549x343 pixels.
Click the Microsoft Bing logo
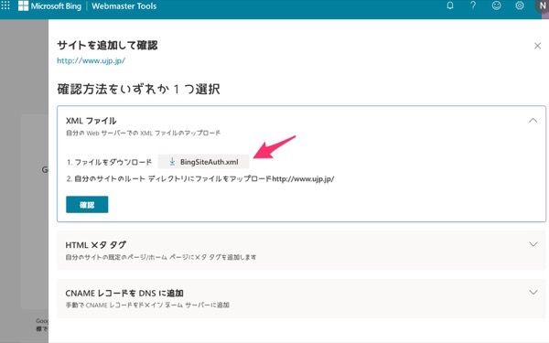(x=49, y=6)
